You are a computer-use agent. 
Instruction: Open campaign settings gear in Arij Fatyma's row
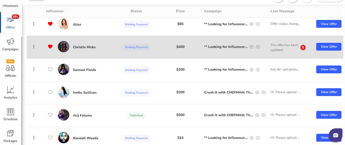pyautogui.click(x=257, y=115)
